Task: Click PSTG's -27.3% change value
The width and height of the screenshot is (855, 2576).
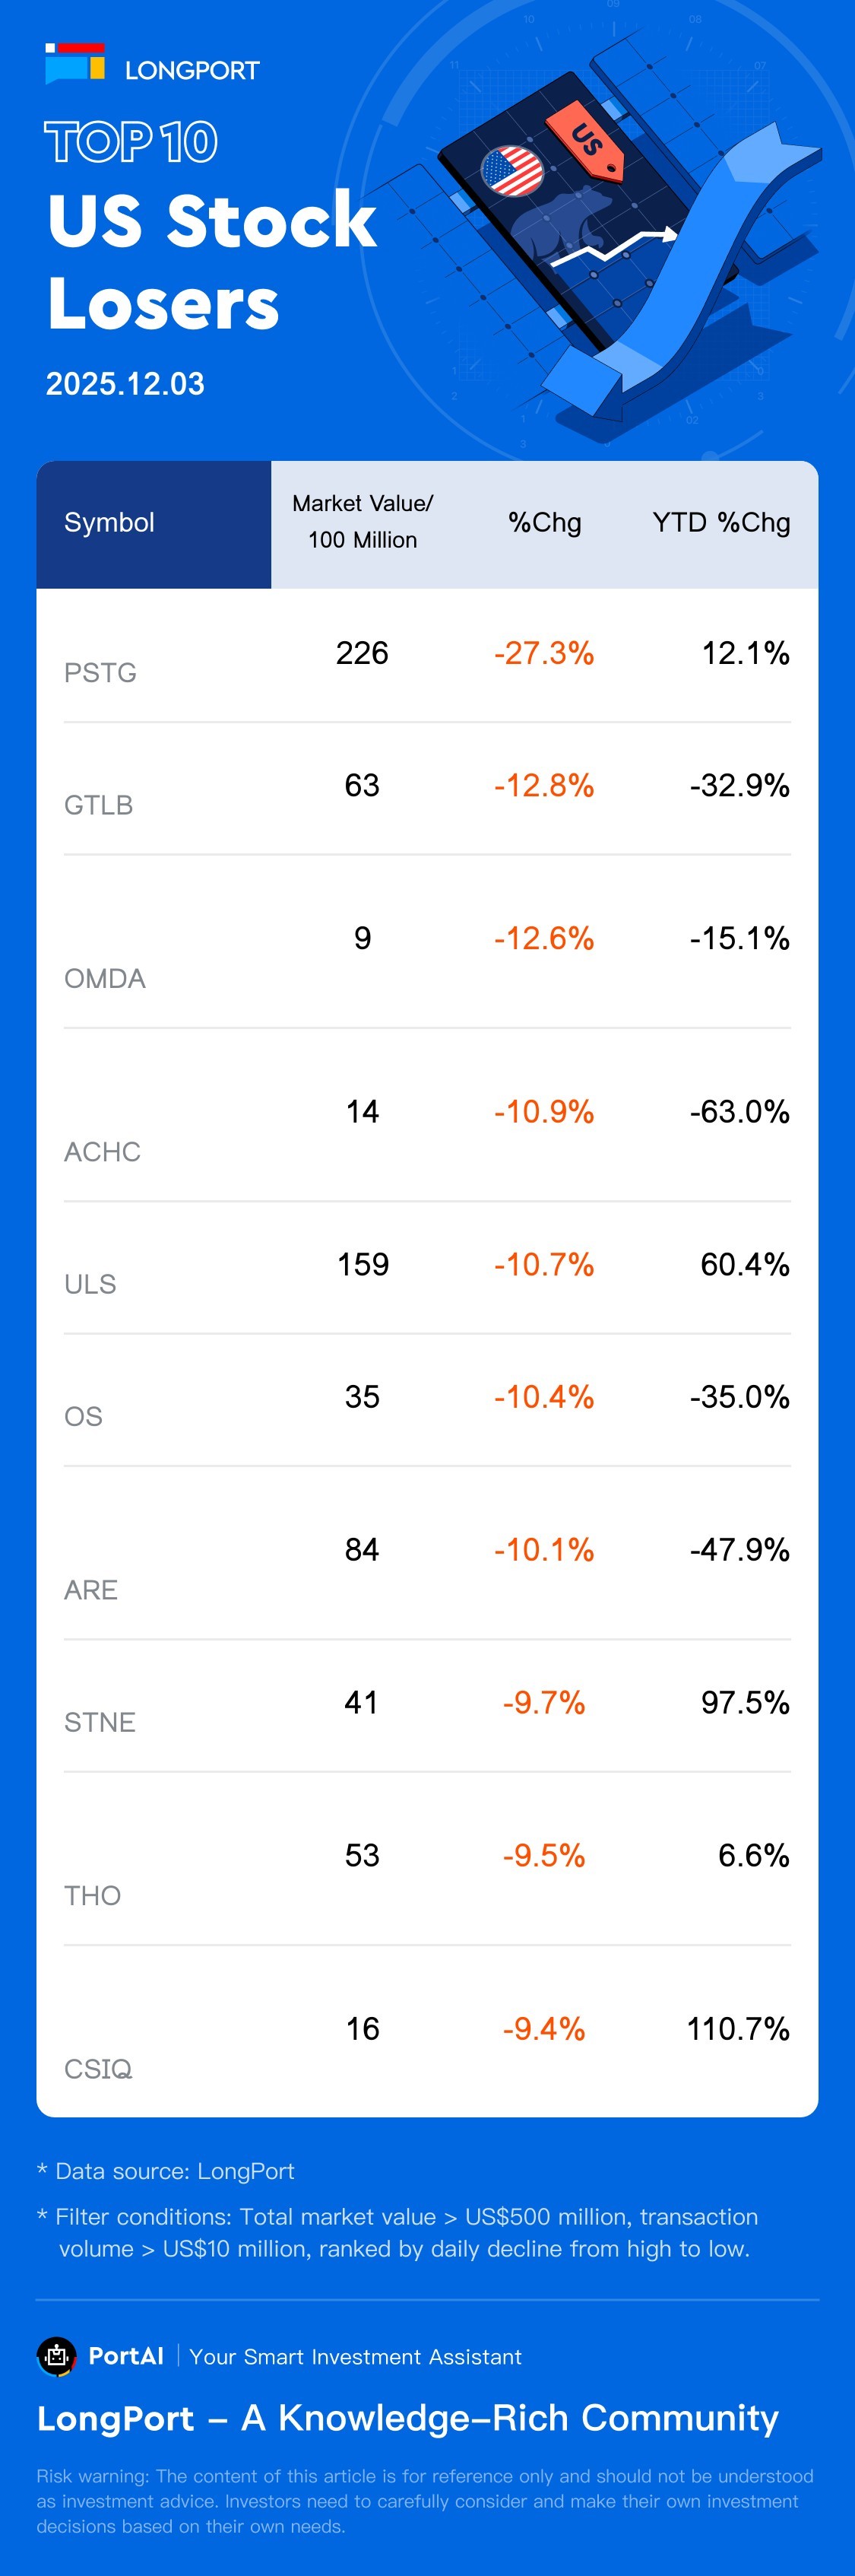Action: [x=543, y=653]
